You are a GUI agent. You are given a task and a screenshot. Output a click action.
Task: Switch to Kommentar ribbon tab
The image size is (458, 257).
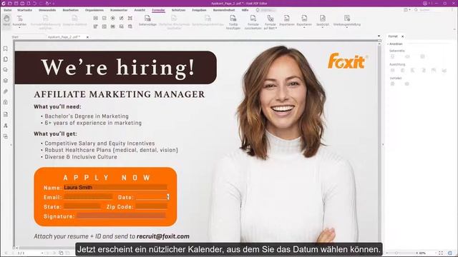coord(119,10)
